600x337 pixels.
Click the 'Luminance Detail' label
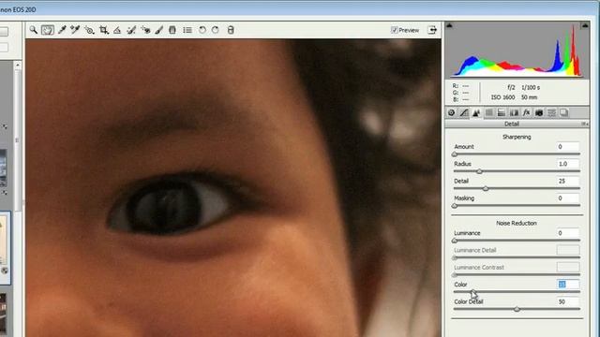point(475,250)
